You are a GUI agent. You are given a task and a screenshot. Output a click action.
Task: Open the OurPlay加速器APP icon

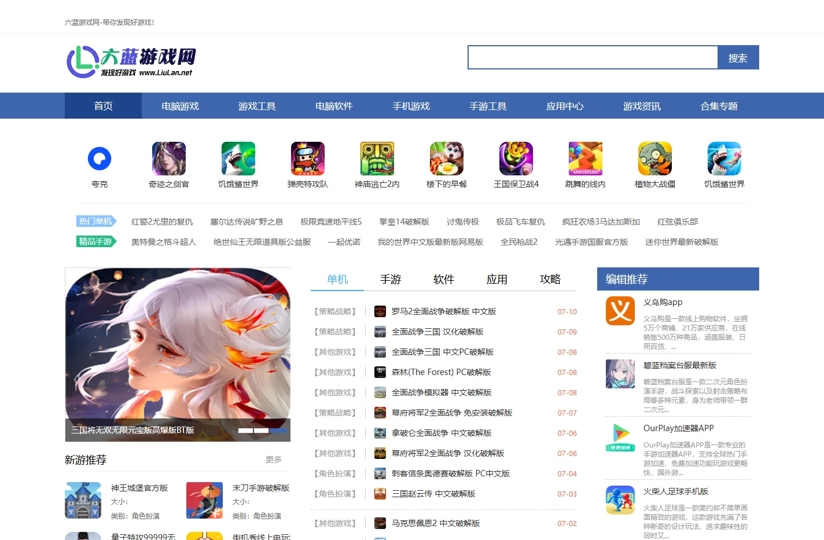(620, 437)
